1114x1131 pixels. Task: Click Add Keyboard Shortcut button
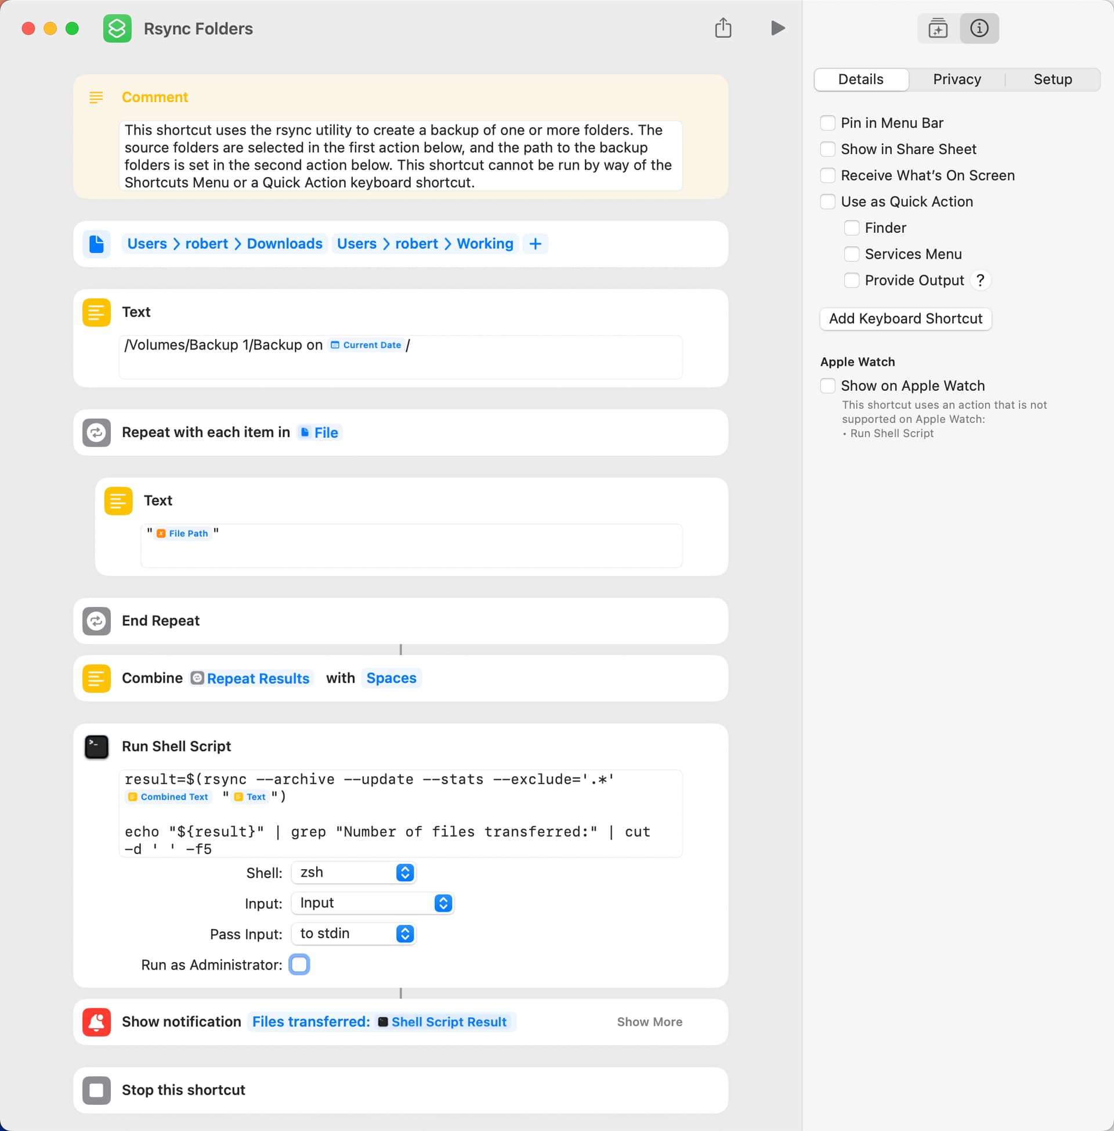pos(906,319)
